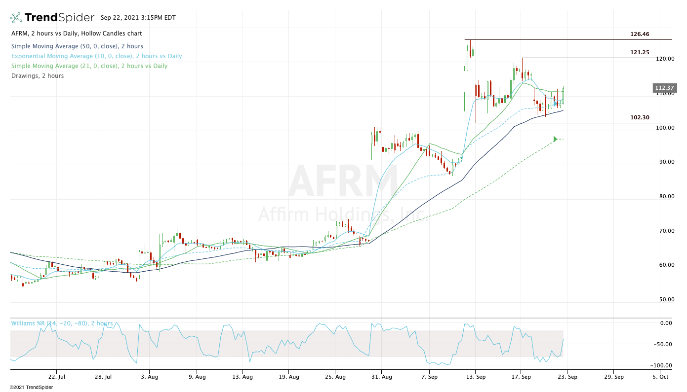Click the 0.00 Williams %R axis label

point(666,323)
